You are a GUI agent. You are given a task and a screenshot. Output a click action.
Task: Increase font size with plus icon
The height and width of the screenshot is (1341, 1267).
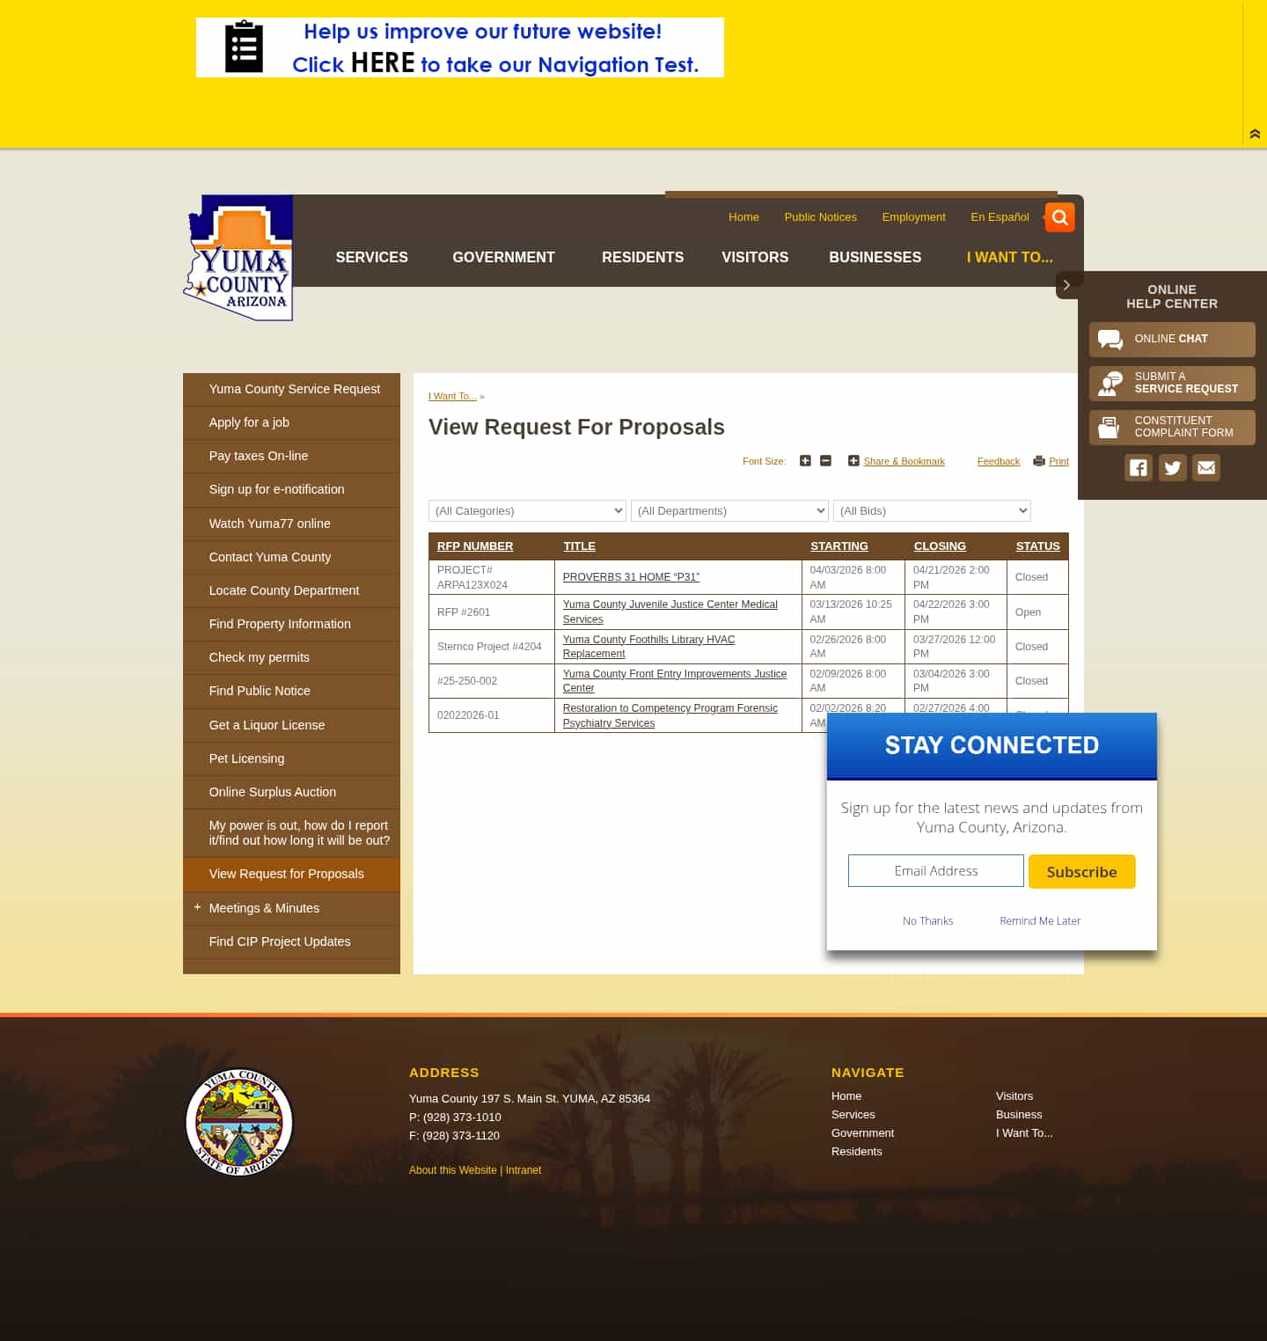pos(804,460)
